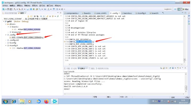The height and width of the screenshot is (106, 193).
Task: Open the File menu
Action: 5,6
